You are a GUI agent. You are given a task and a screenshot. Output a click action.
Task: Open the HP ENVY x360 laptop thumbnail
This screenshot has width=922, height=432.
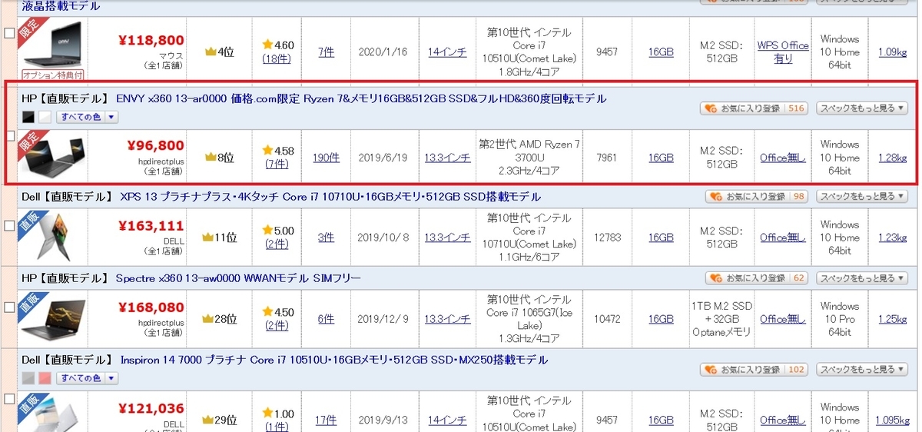[52, 155]
